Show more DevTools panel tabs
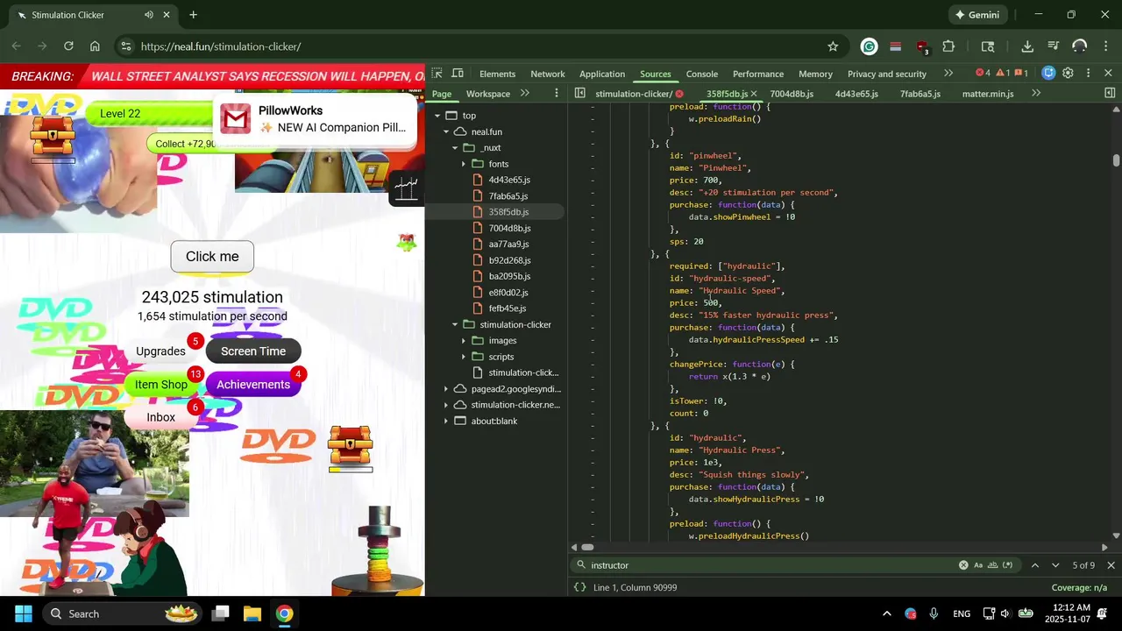The width and height of the screenshot is (1122, 631). [x=948, y=74]
